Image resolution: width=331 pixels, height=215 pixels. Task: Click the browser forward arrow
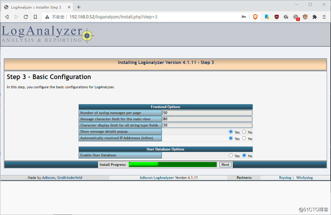(16, 17)
